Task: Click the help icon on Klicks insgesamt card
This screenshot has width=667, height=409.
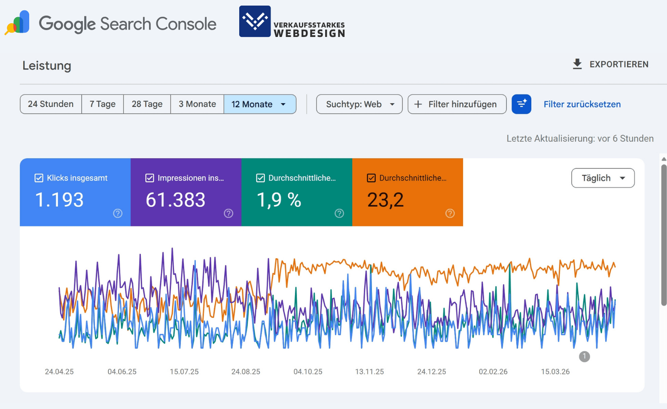Action: point(117,213)
